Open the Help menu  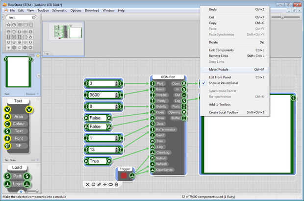click(121, 10)
